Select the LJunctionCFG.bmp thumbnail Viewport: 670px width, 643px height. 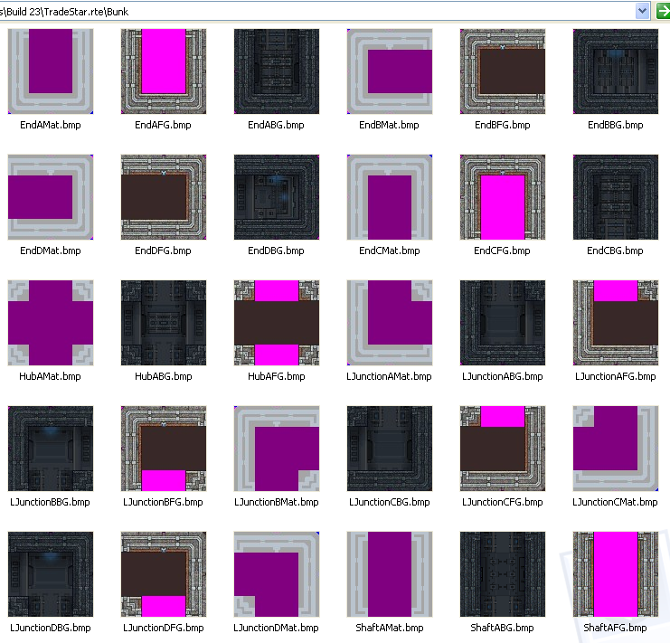(x=503, y=449)
